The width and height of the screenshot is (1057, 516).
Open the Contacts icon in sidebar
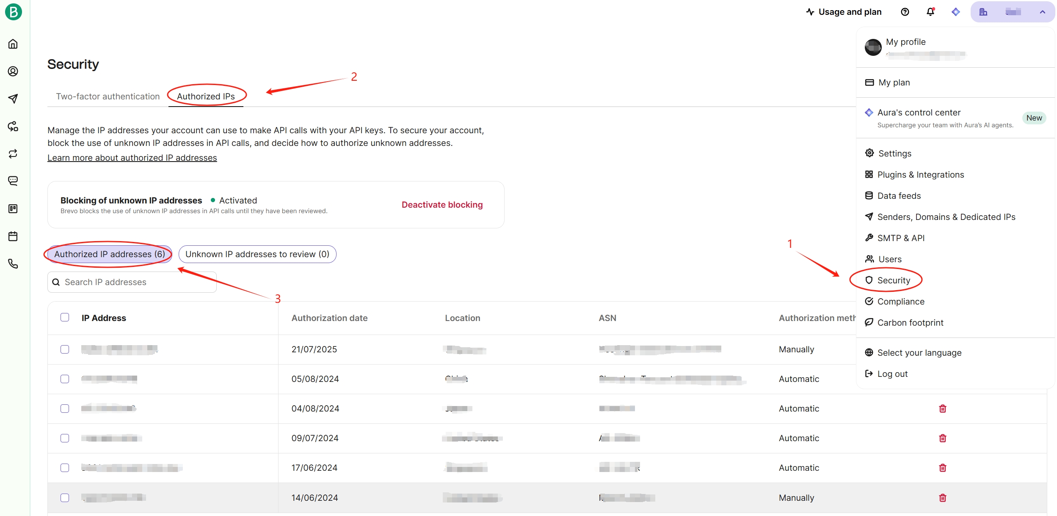click(13, 71)
